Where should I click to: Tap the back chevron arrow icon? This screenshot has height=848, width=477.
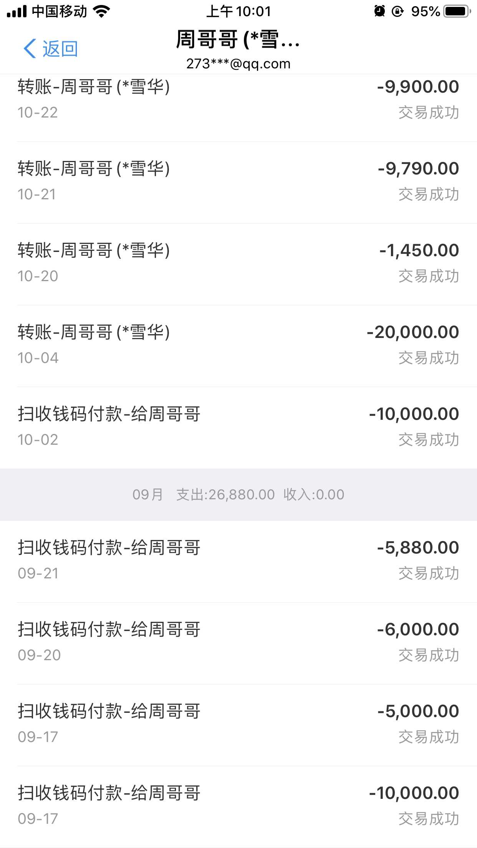click(30, 49)
